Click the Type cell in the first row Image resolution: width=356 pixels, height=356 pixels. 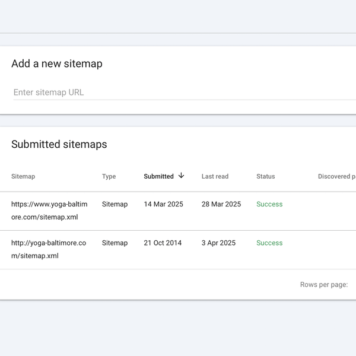(115, 204)
